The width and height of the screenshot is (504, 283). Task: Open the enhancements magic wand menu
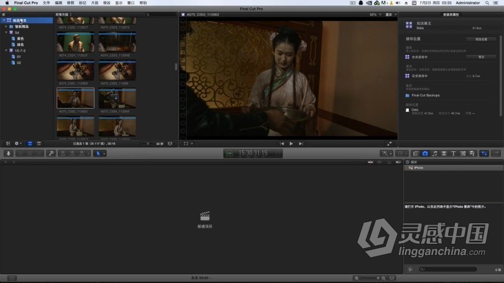[x=385, y=154]
